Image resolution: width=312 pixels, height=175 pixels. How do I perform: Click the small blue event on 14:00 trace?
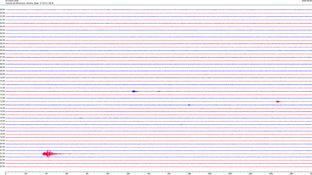click(x=189, y=105)
